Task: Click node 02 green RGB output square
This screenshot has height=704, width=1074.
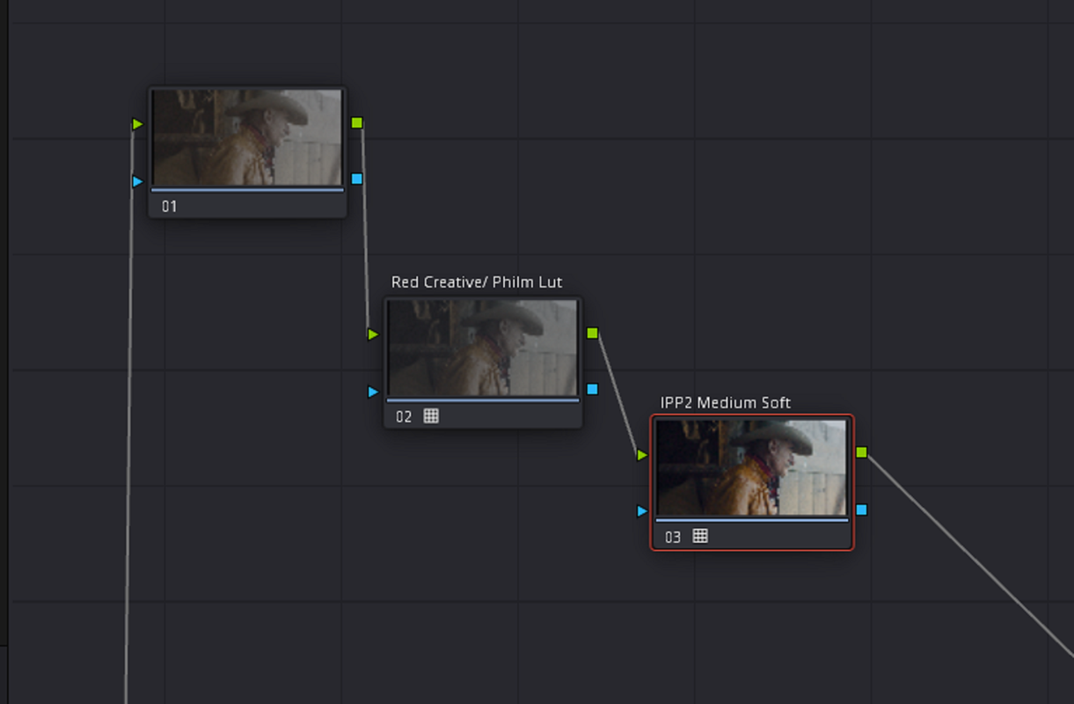Action: (x=592, y=333)
